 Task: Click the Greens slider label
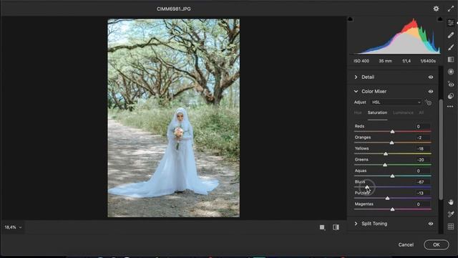click(x=361, y=160)
